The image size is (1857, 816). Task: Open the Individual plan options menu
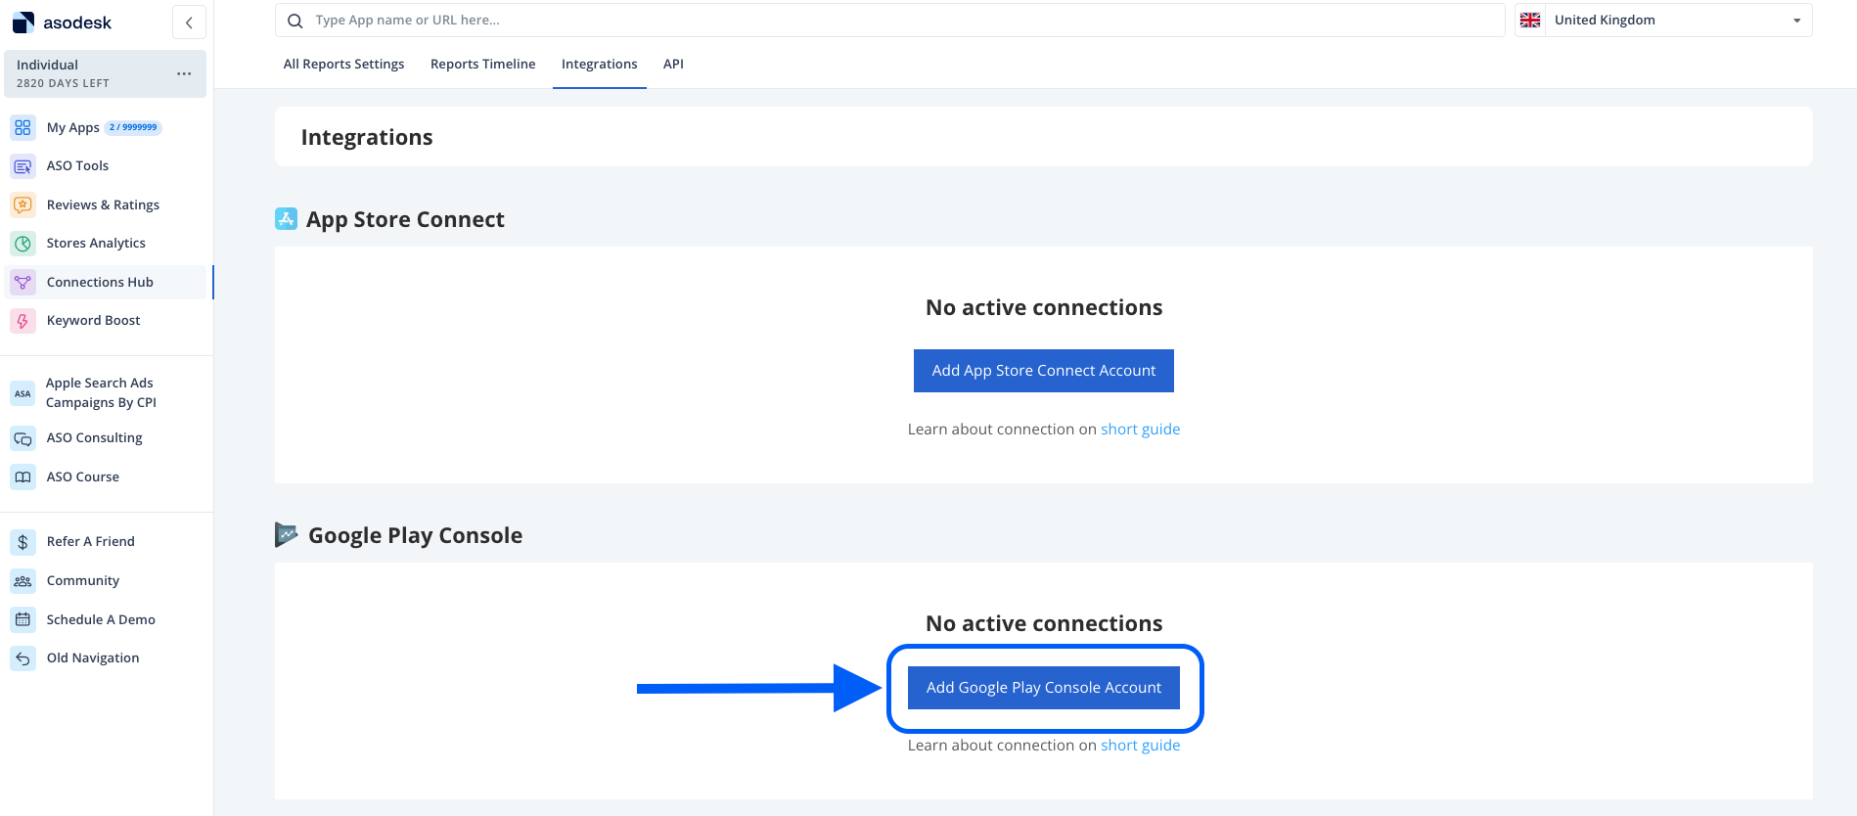184,73
